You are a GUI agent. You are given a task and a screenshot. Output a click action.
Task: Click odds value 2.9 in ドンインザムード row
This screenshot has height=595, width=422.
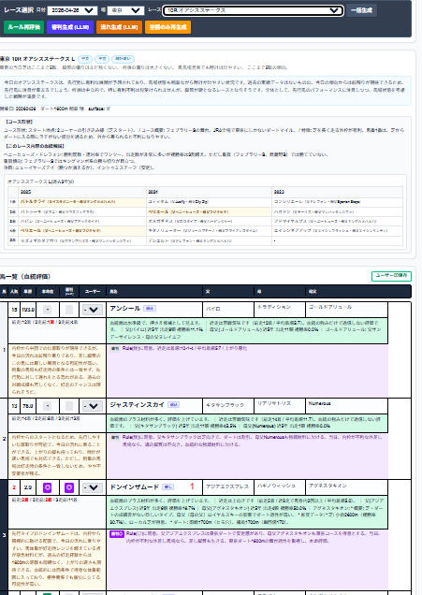coord(28,487)
